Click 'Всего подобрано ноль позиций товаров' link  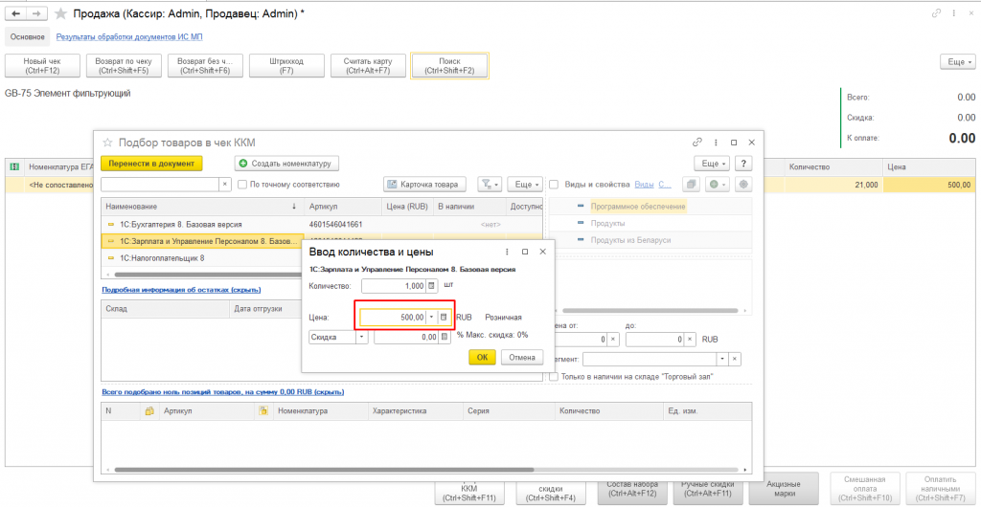[x=222, y=391]
